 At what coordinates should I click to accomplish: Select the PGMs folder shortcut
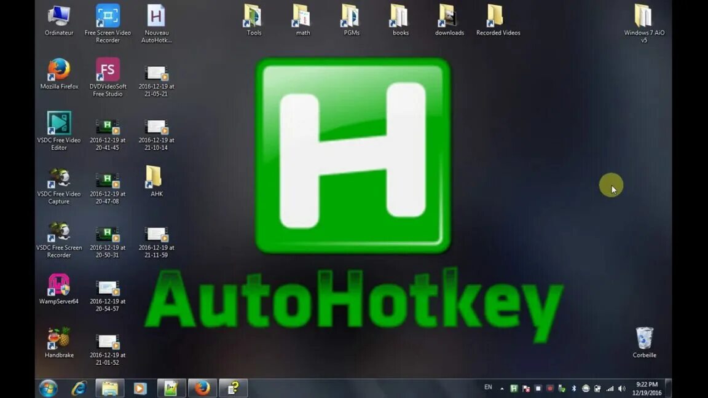pyautogui.click(x=352, y=20)
